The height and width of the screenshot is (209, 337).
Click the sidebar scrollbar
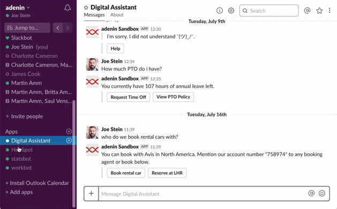tap(74, 154)
